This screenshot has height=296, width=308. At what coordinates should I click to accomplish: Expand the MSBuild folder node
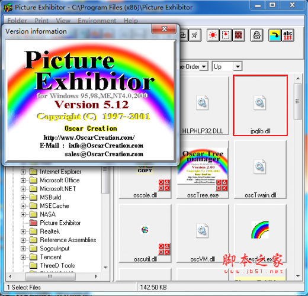click(x=23, y=197)
